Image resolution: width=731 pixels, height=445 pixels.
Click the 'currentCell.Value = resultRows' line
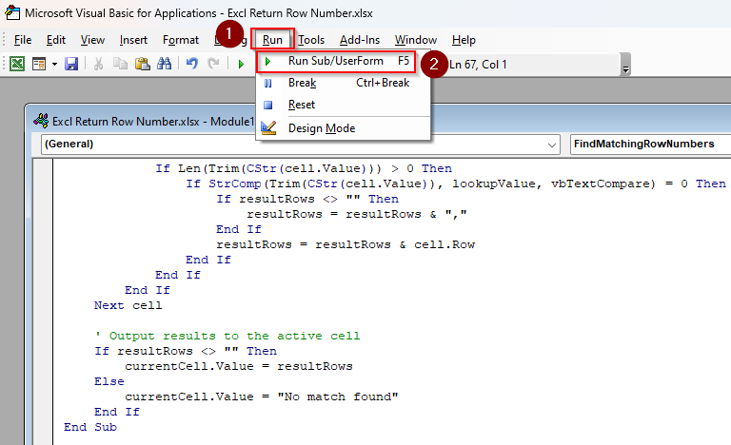tap(238, 366)
